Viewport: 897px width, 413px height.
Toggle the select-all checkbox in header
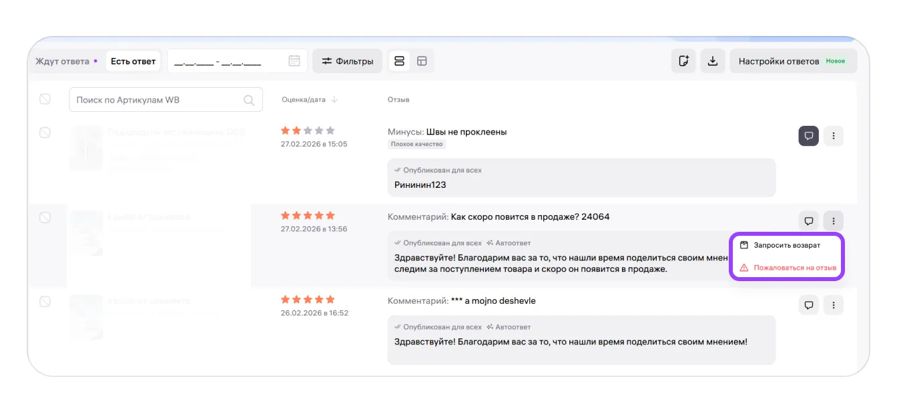(45, 99)
